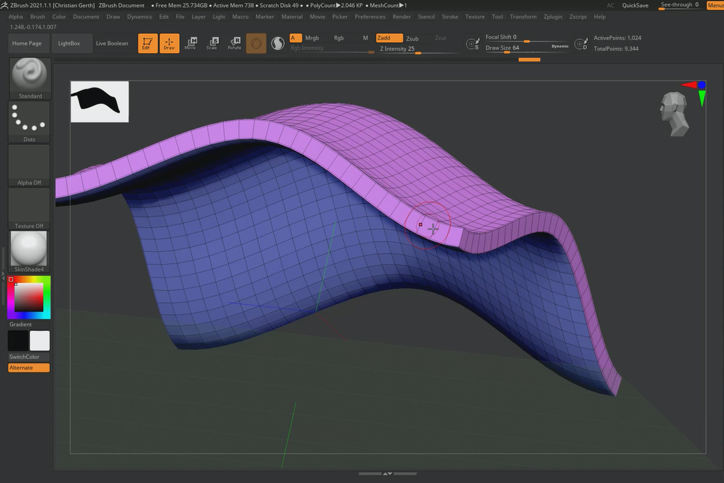
Task: Toggle the Gizmo 3D sphere icon
Action: point(256,43)
